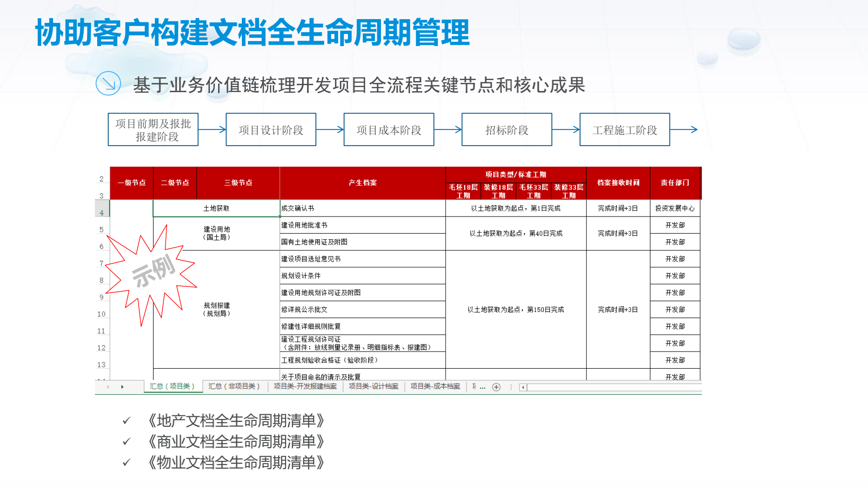Click the tab bar split handle dots
Screen dimensions: 868x487
[511, 387]
